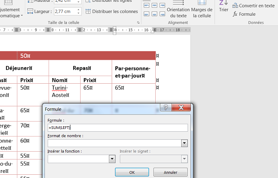Open Orientation du texte tool
This screenshot has width=278, height=178.
click(x=178, y=9)
